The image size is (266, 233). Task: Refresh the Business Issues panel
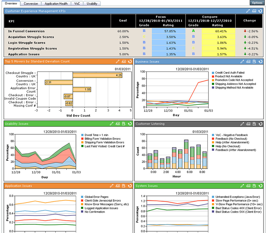(x=260, y=61)
